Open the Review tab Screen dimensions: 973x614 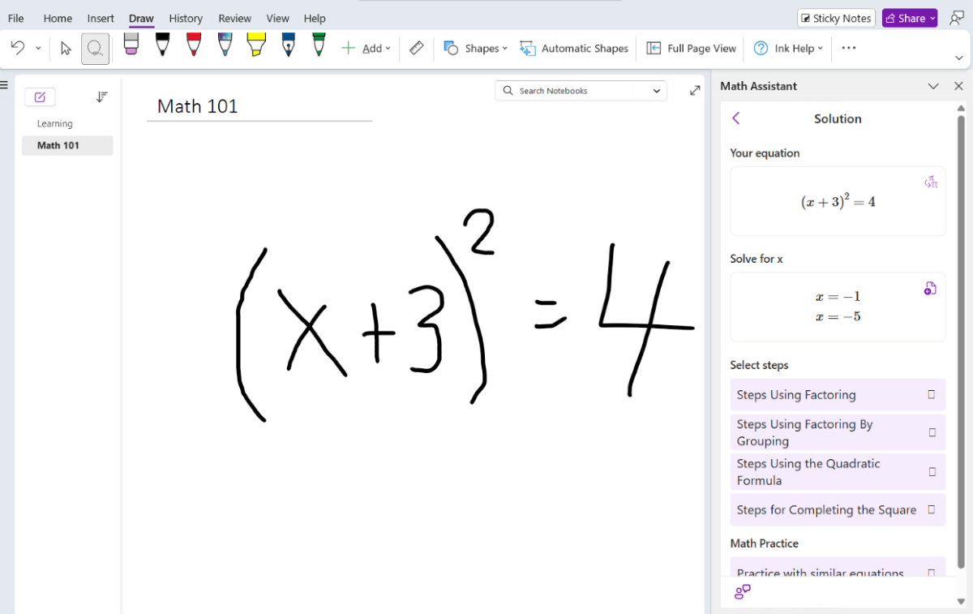[x=235, y=18]
